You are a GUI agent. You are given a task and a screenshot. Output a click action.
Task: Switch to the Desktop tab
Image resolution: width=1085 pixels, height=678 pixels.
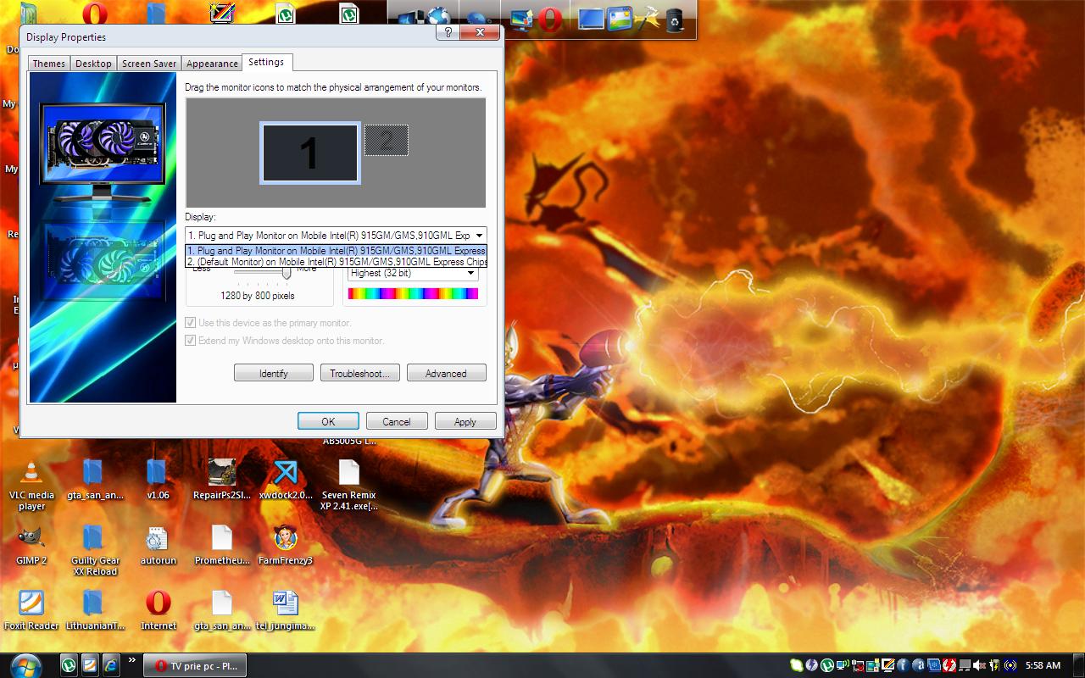pyautogui.click(x=93, y=64)
